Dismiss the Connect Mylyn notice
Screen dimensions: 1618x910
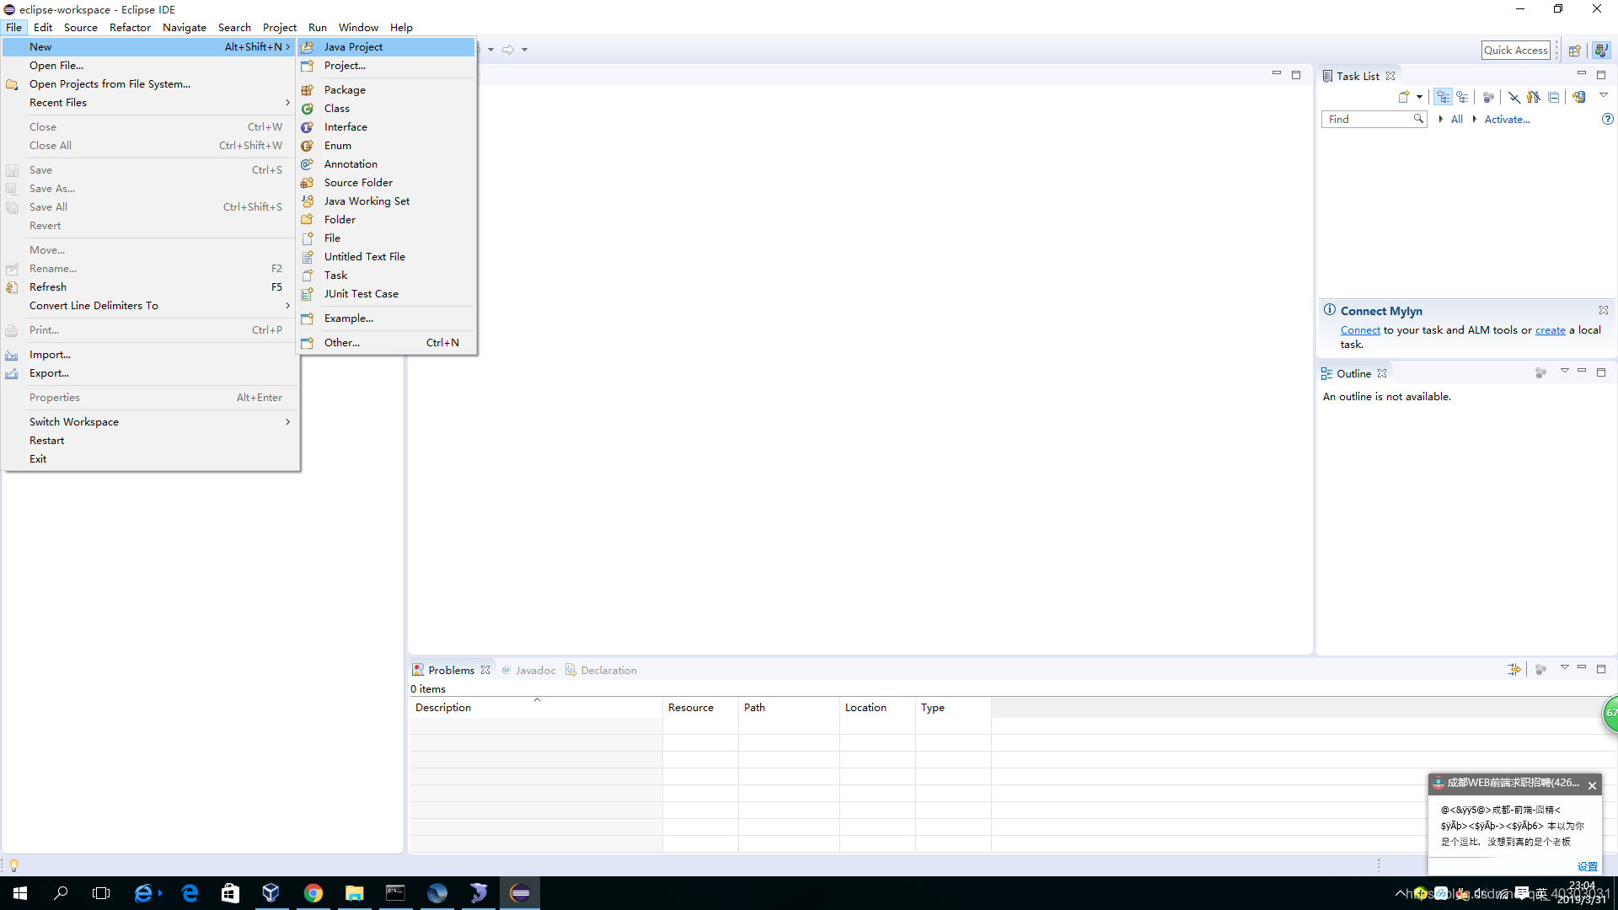point(1604,310)
